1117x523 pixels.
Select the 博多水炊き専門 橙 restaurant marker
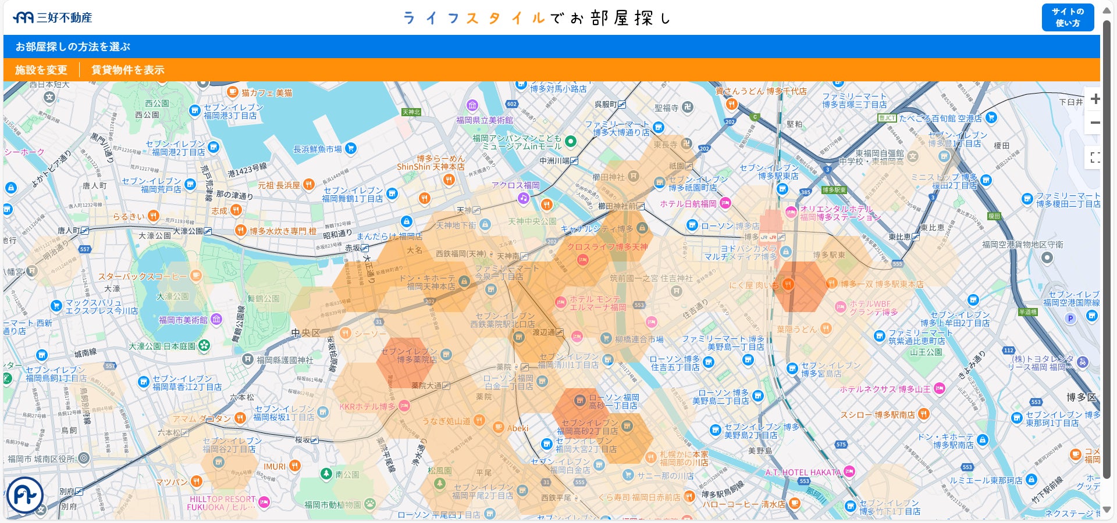pyautogui.click(x=240, y=231)
